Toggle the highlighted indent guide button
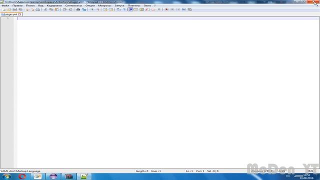 pos(130,9)
